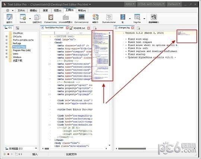Open the 视图(V) menu tab
201x159 pixels.
click(x=57, y=10)
